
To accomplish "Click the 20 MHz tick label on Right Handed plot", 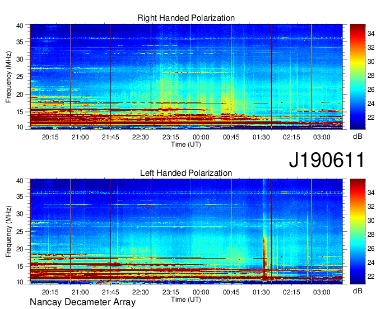I will [20, 95].
